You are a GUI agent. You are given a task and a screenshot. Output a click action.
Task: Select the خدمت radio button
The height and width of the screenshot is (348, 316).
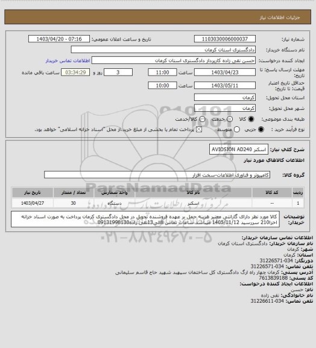coord(230,119)
